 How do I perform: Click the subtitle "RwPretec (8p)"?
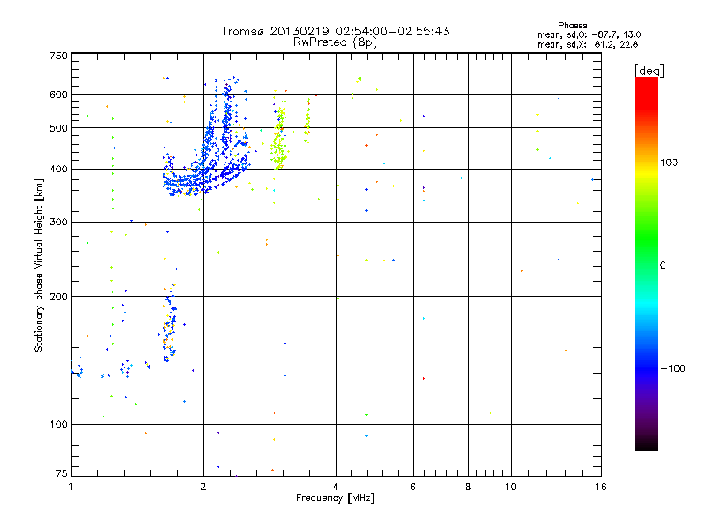[x=335, y=42]
